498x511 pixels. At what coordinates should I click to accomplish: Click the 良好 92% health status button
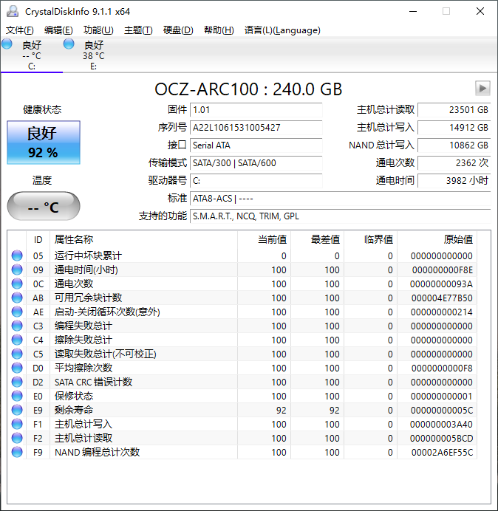(43, 143)
